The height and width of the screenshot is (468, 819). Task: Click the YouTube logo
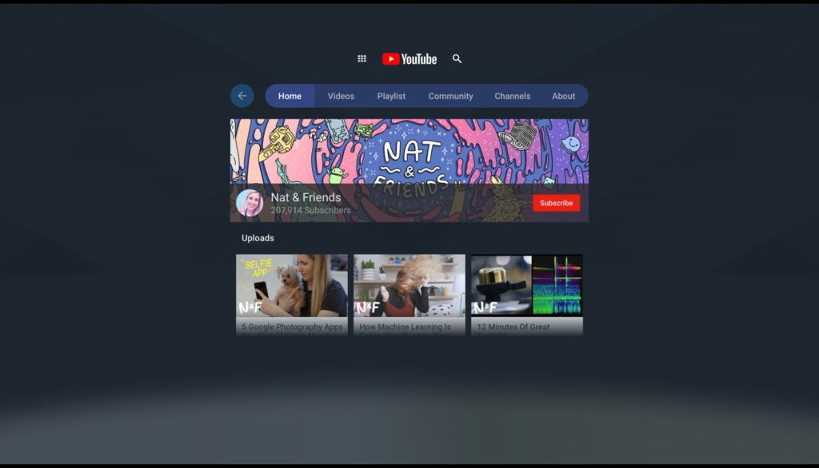tap(409, 59)
